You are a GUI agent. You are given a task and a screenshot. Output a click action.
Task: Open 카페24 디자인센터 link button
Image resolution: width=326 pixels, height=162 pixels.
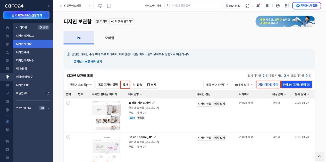pyautogui.click(x=297, y=85)
